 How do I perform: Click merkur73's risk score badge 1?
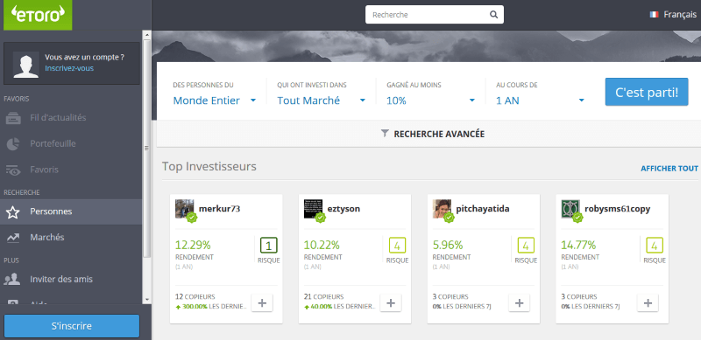(x=269, y=246)
